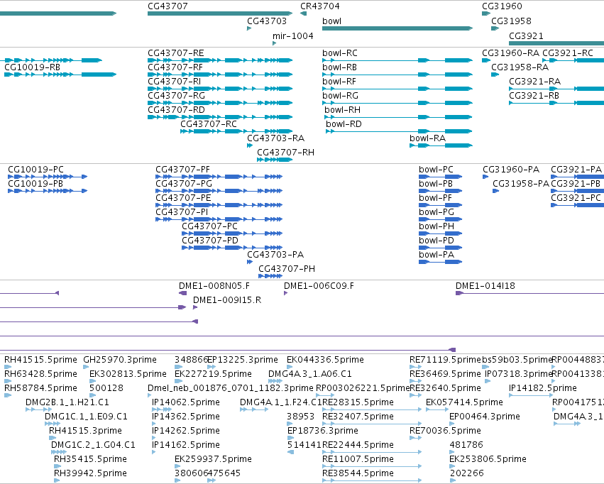Open transcript label CG43707-RH

tap(286, 153)
